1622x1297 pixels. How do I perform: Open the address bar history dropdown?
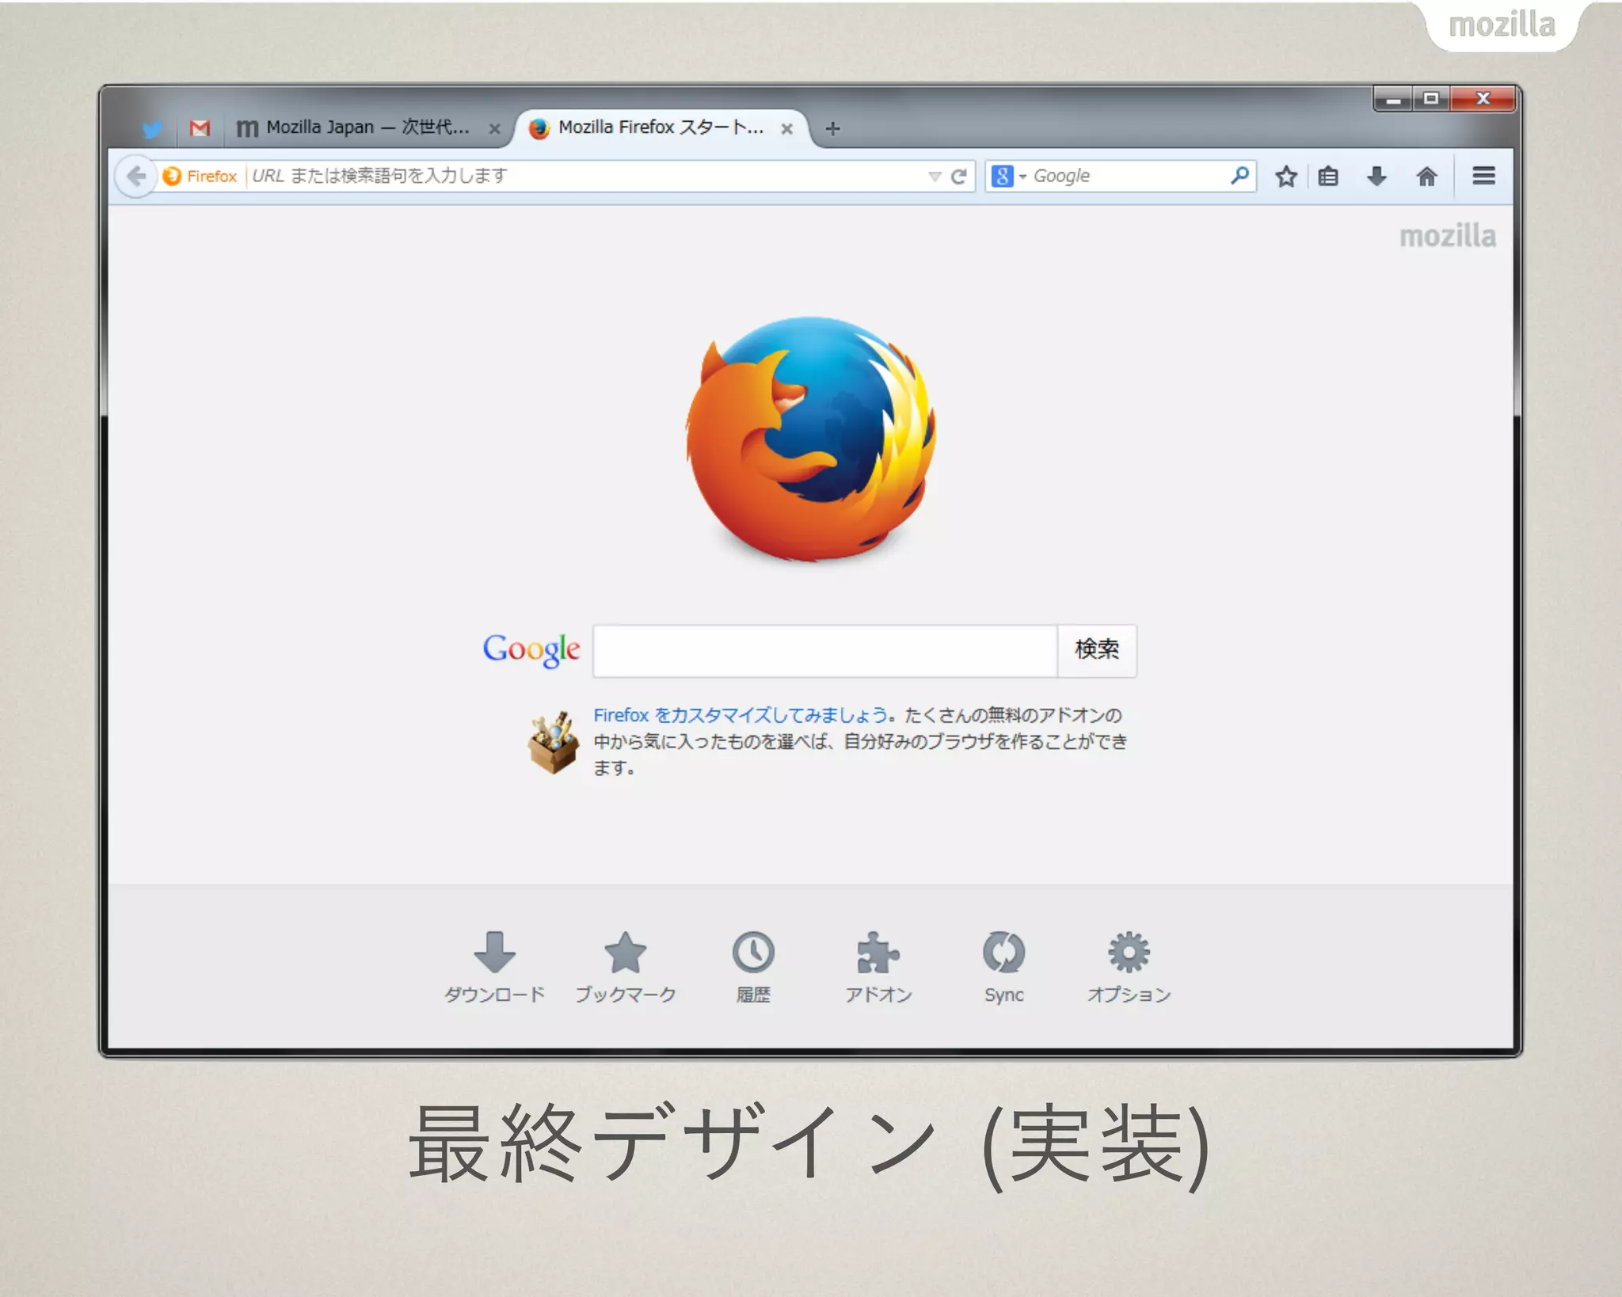click(x=935, y=177)
